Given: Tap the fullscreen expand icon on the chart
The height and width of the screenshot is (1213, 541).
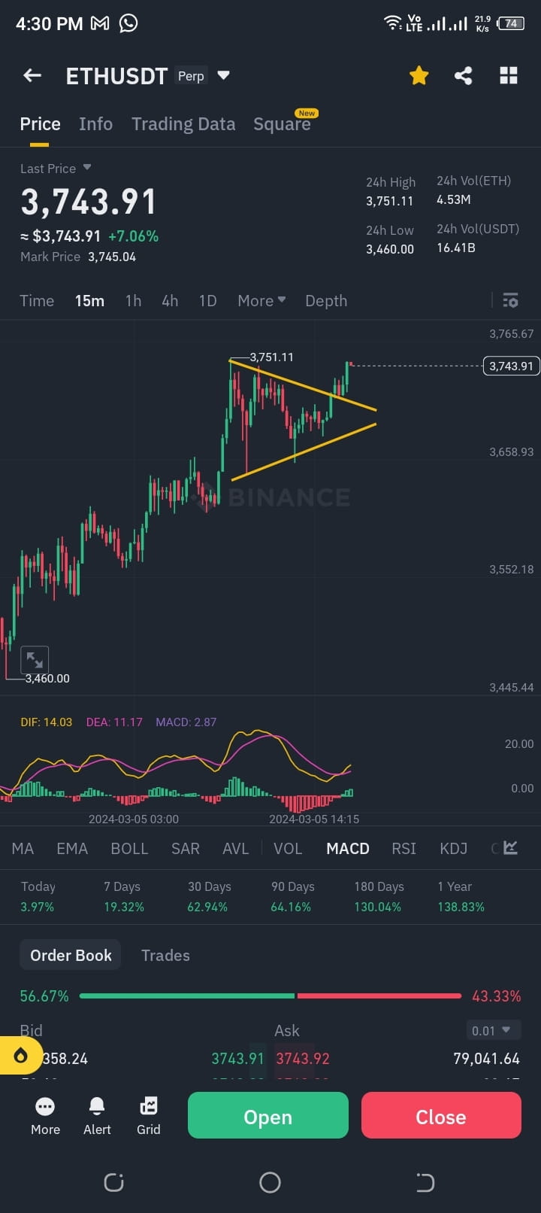Looking at the screenshot, I should 35,659.
